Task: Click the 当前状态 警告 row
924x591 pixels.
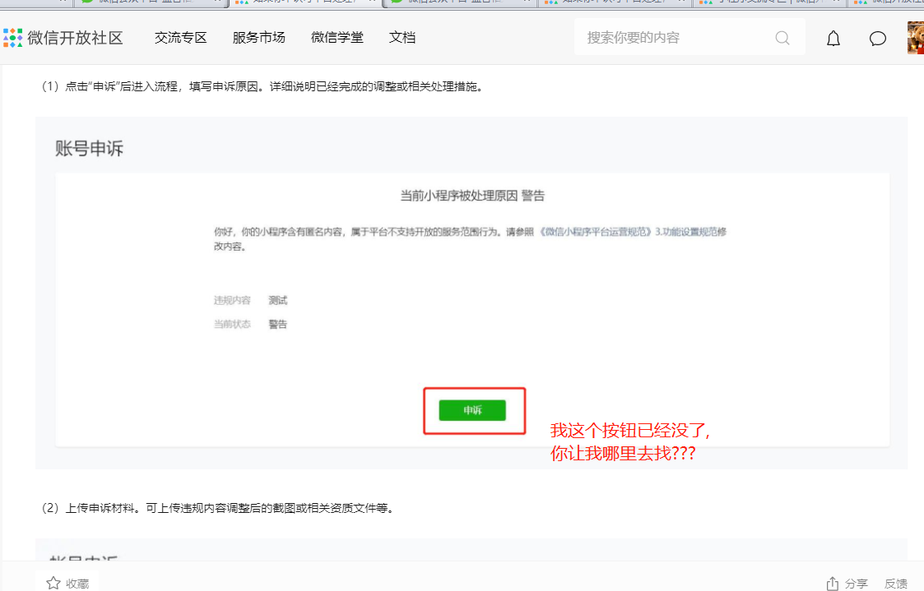Action: pyautogui.click(x=250, y=325)
